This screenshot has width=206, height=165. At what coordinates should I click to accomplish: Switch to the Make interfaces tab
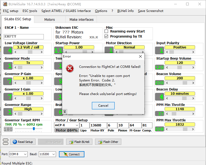pos(81,20)
